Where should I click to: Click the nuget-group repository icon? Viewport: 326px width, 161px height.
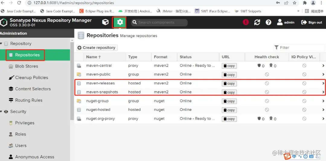79,101
